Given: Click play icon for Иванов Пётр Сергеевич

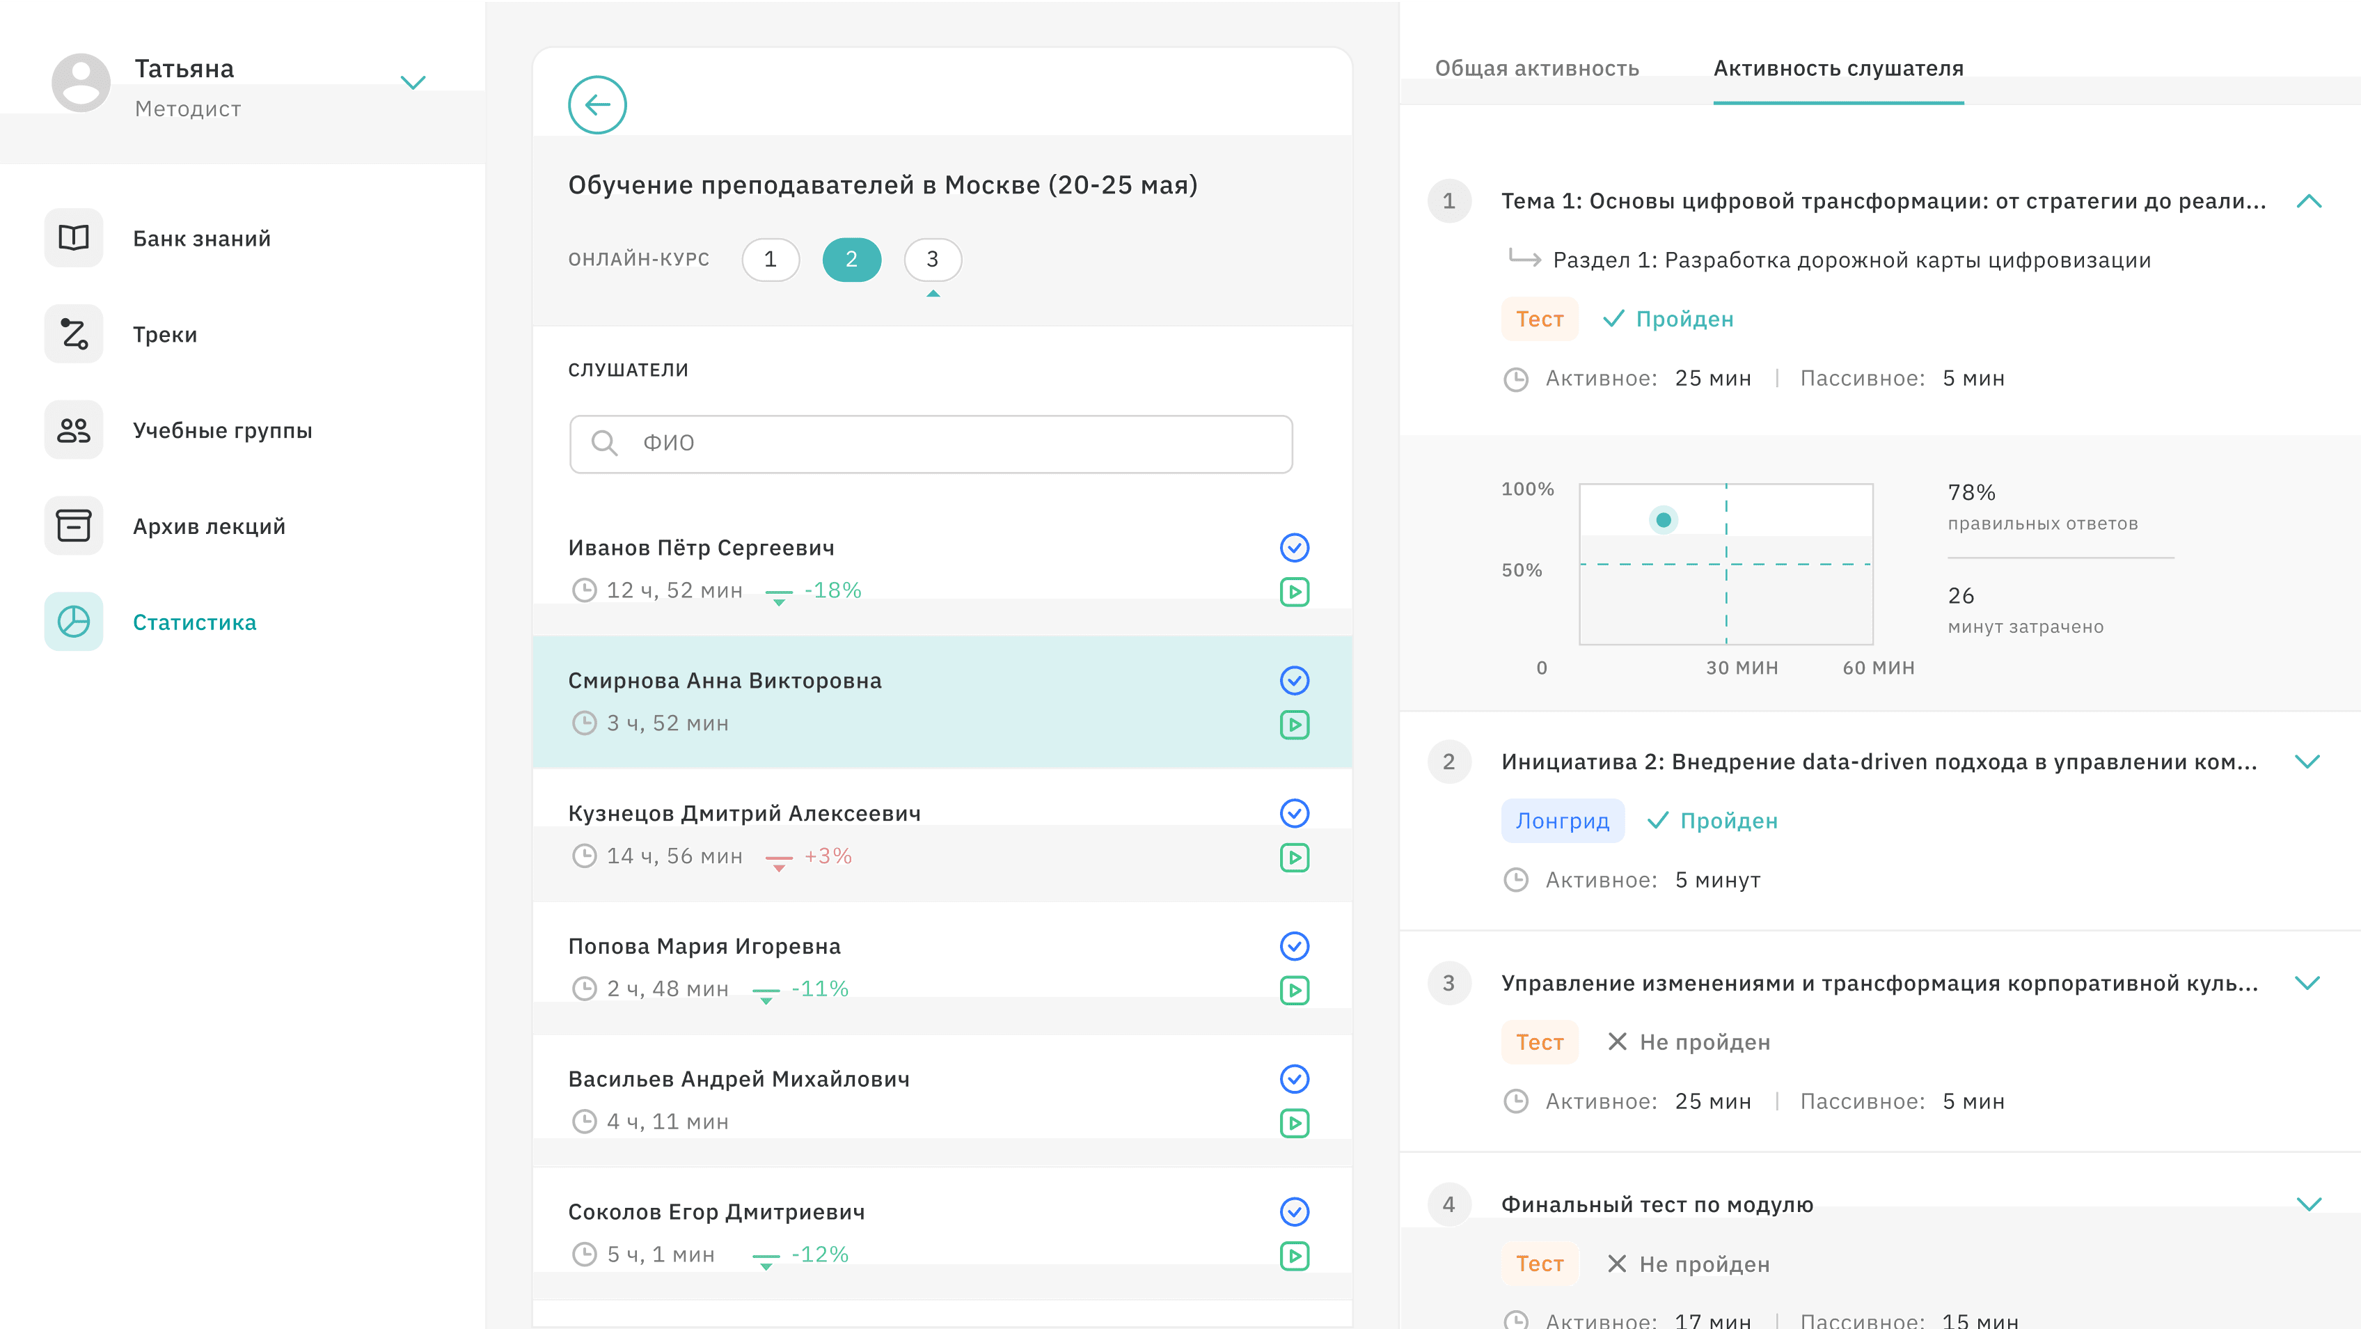Looking at the screenshot, I should click(x=1293, y=591).
